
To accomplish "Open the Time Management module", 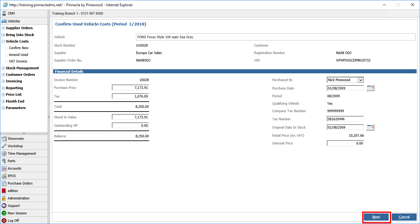I will click(24, 153).
